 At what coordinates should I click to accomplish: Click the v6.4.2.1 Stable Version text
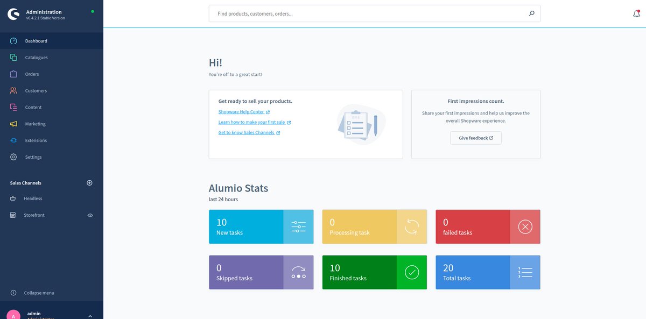click(x=46, y=18)
